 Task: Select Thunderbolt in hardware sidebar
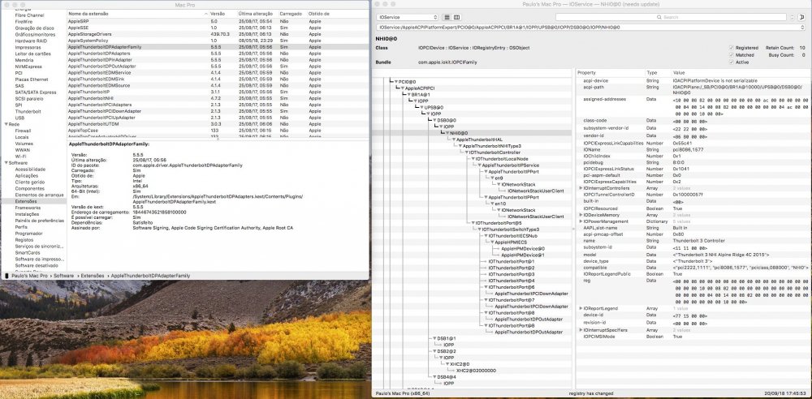[28, 112]
